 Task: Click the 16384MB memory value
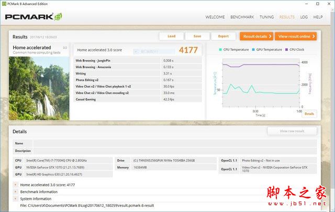point(140,167)
